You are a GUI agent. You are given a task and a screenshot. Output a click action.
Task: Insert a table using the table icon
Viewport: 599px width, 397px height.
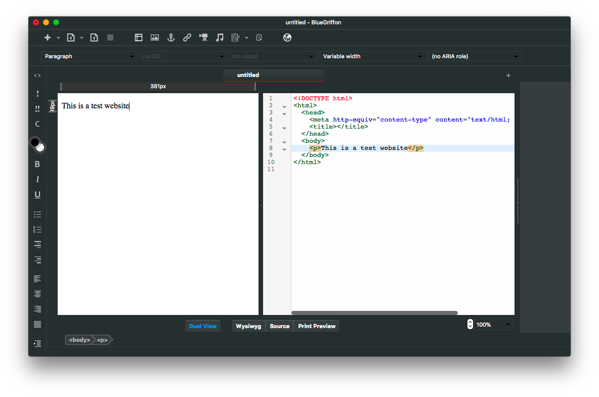click(x=139, y=37)
